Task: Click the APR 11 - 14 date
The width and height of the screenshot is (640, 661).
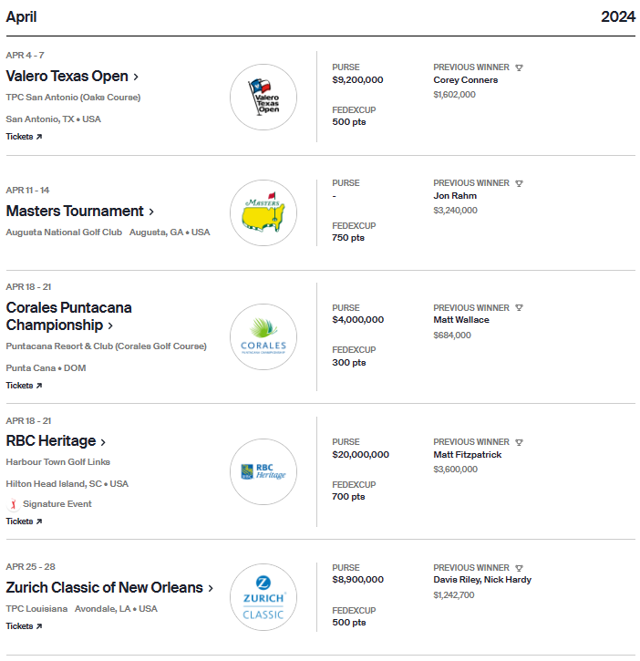Action: coord(27,191)
